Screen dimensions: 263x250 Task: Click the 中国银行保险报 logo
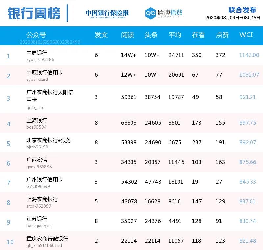pos(107,13)
